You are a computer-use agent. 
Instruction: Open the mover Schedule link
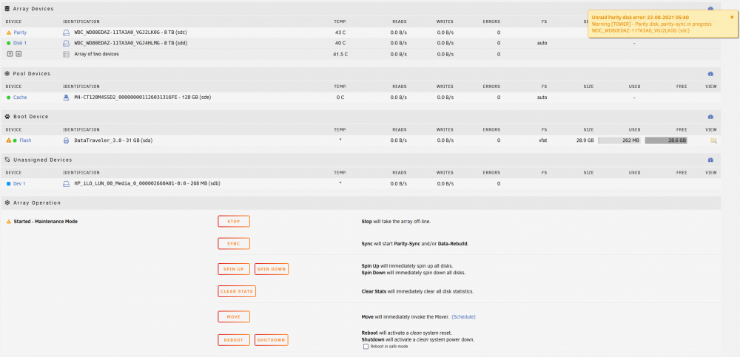pyautogui.click(x=463, y=317)
